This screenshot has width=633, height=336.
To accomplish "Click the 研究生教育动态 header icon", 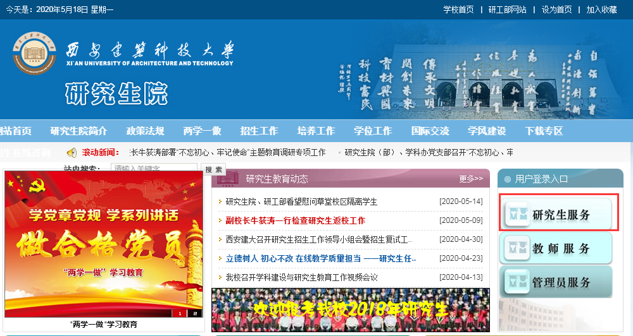I will click(228, 179).
